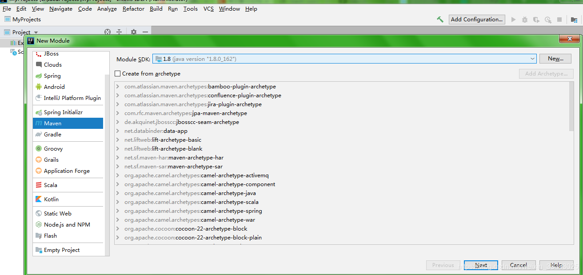Hide the Project panel with minus icon
The image size is (583, 275).
(x=145, y=32)
